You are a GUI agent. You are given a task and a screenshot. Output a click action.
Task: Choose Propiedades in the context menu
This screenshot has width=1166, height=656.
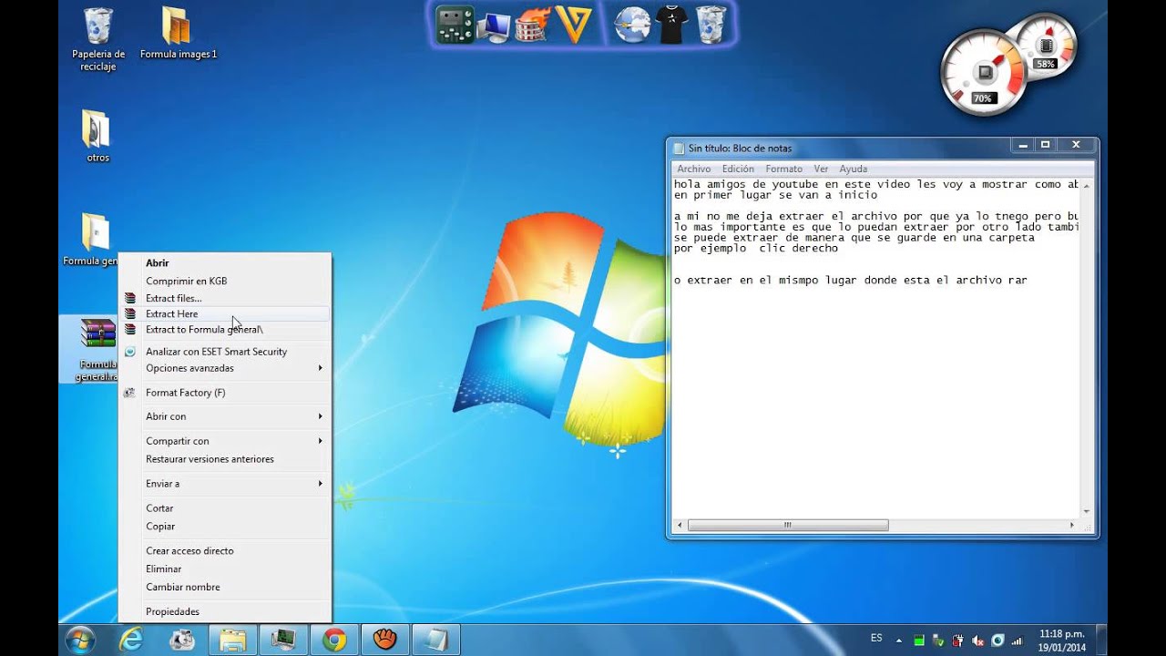pyautogui.click(x=225, y=612)
